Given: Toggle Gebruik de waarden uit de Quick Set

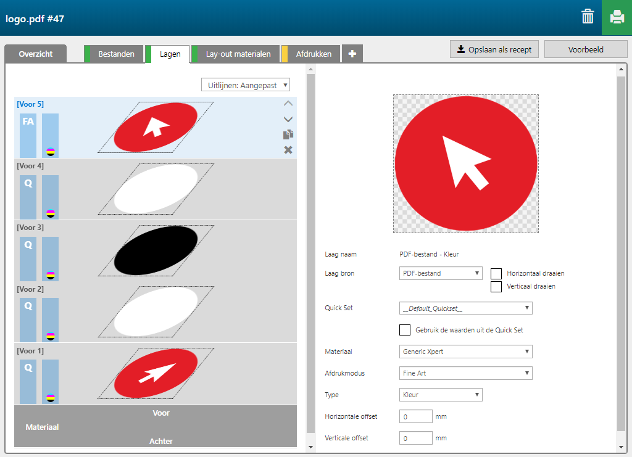Looking at the screenshot, I should pos(405,330).
